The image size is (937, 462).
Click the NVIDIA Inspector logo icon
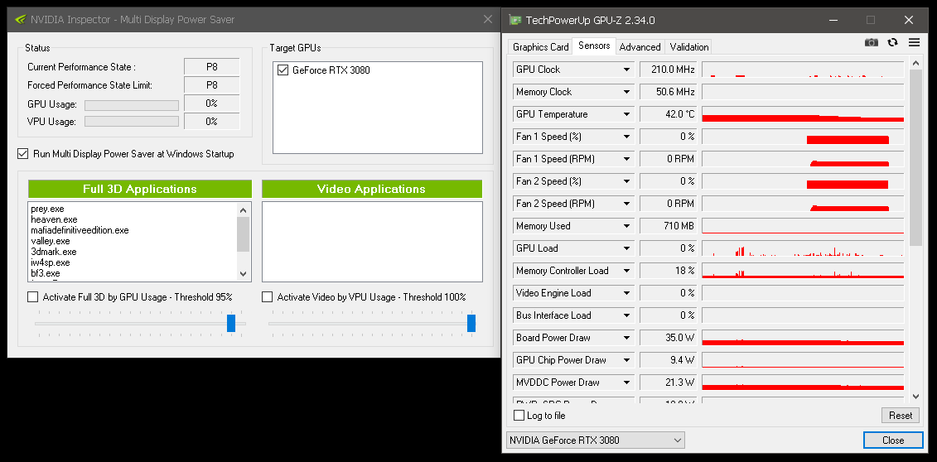[20, 19]
